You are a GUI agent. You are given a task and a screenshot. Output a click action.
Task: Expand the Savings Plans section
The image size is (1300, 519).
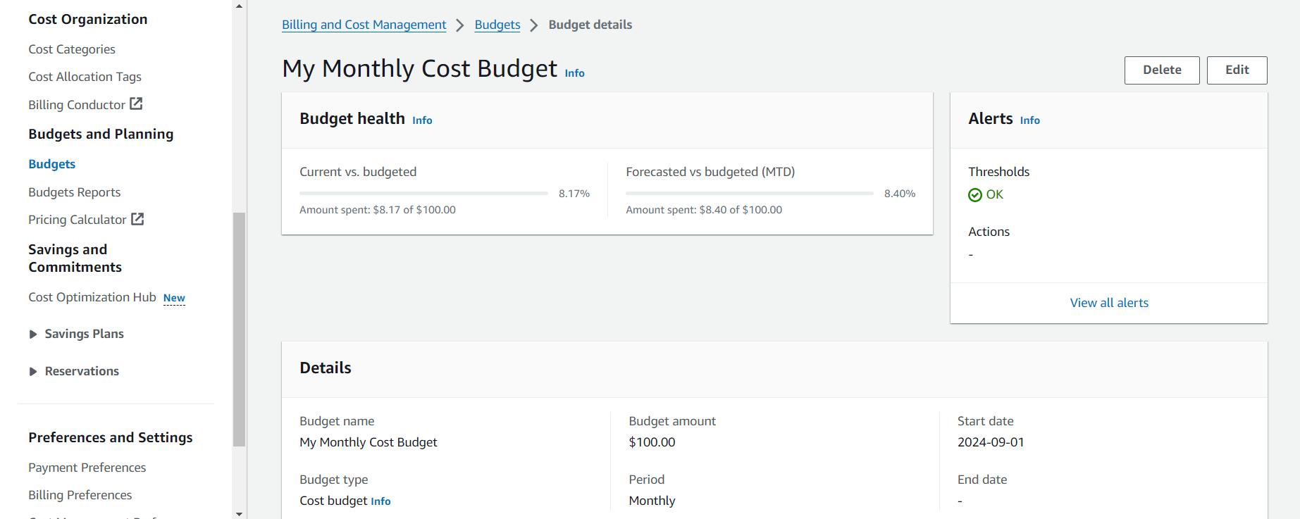[x=32, y=334]
